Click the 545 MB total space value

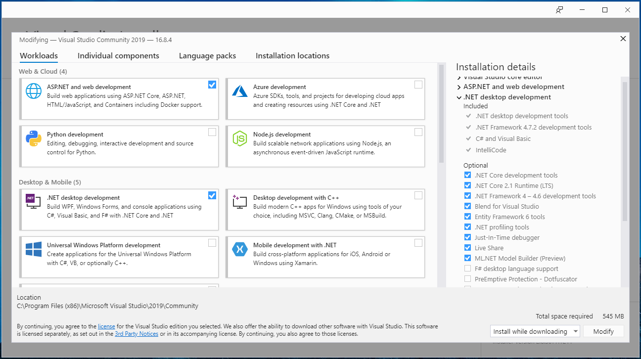coord(613,316)
